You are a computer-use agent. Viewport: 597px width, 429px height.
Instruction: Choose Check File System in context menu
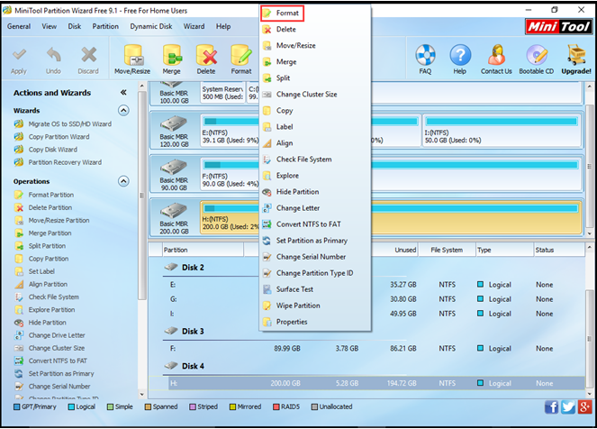pos(315,160)
